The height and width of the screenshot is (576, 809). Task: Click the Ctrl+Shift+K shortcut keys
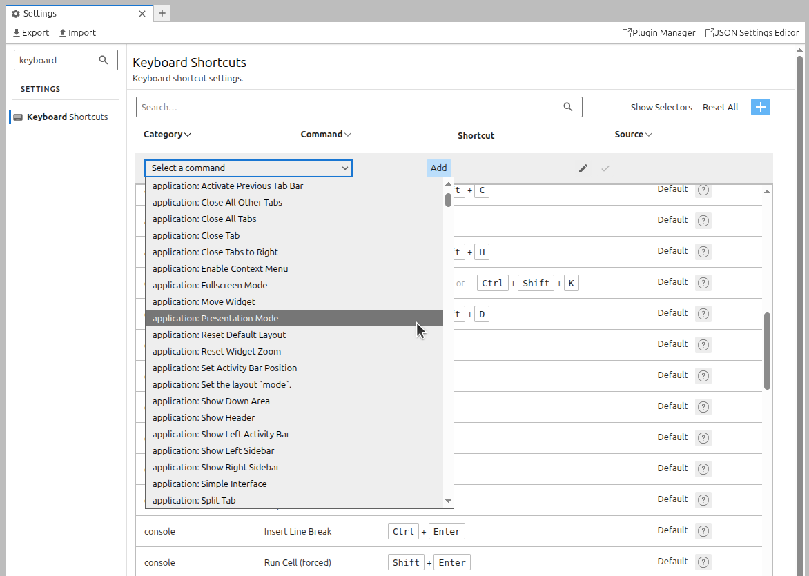[x=528, y=283]
